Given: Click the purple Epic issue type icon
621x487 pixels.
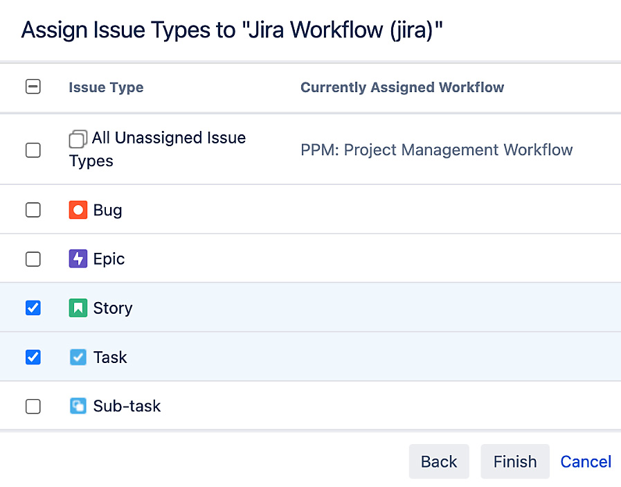Looking at the screenshot, I should coord(78,258).
